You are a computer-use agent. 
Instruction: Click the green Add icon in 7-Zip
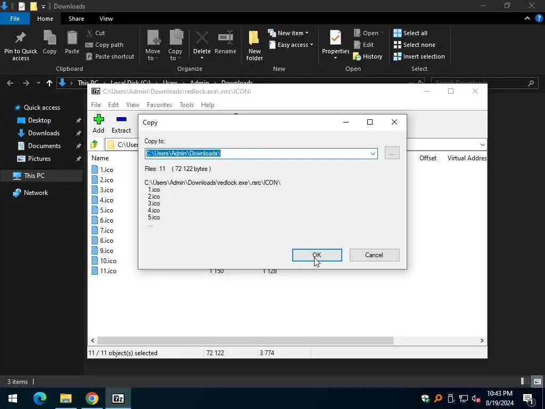(98, 119)
